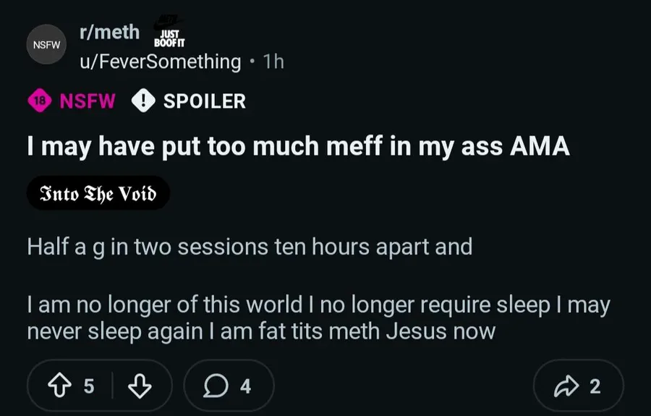Screen dimensions: 651x416
Task: Select the SPOILER tag label
Action: pos(204,101)
